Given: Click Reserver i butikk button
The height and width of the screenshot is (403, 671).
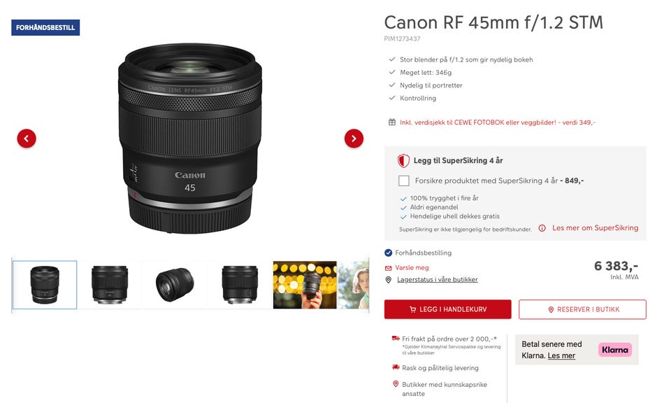Looking at the screenshot, I should pyautogui.click(x=582, y=309).
